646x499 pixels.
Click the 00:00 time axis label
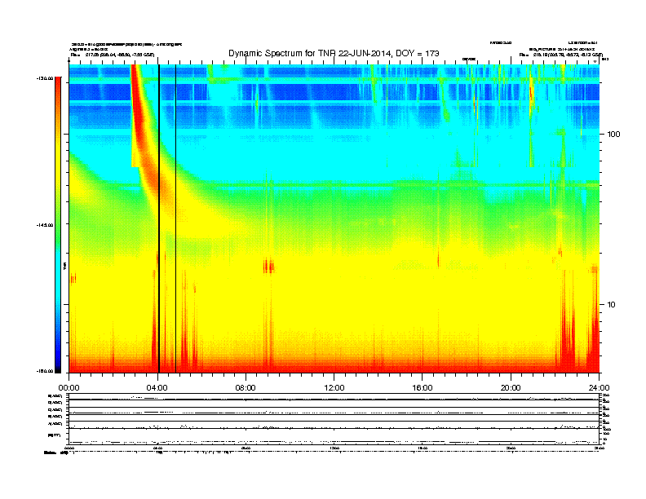(69, 388)
